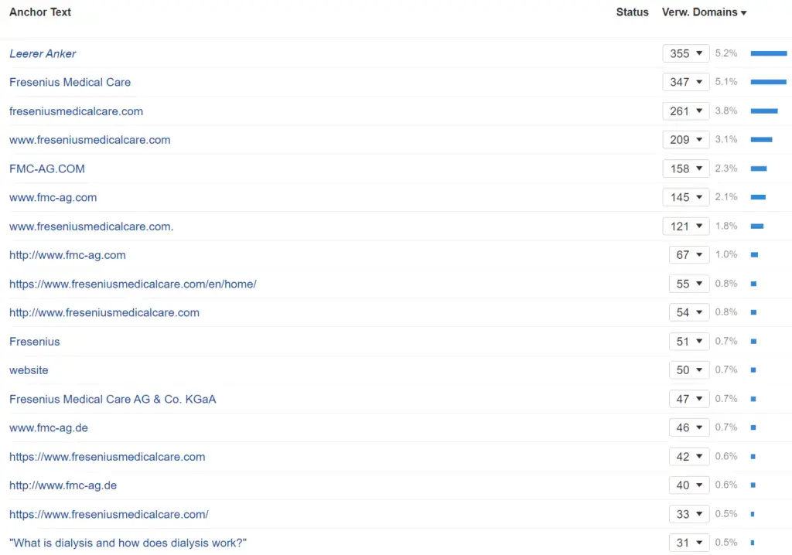Click the 5.2% percentage bar for Leerer Anker

point(768,53)
